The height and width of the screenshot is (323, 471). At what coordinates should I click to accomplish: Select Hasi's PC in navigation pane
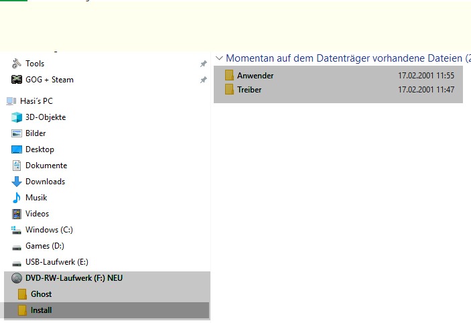point(36,101)
